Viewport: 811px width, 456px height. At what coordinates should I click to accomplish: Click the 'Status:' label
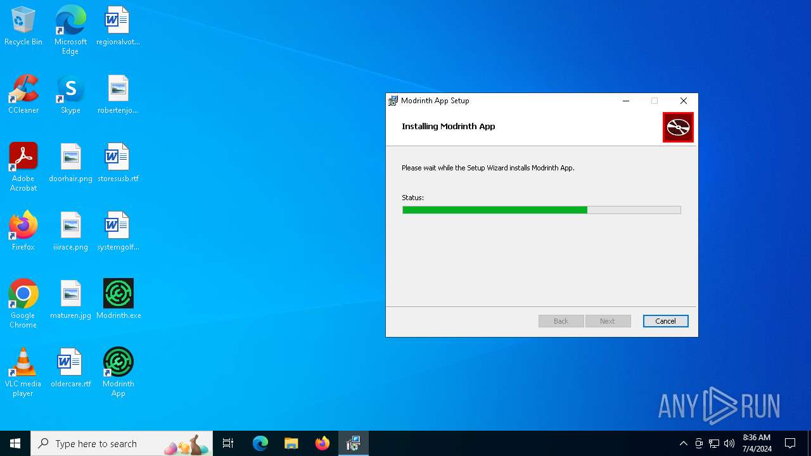[412, 198]
